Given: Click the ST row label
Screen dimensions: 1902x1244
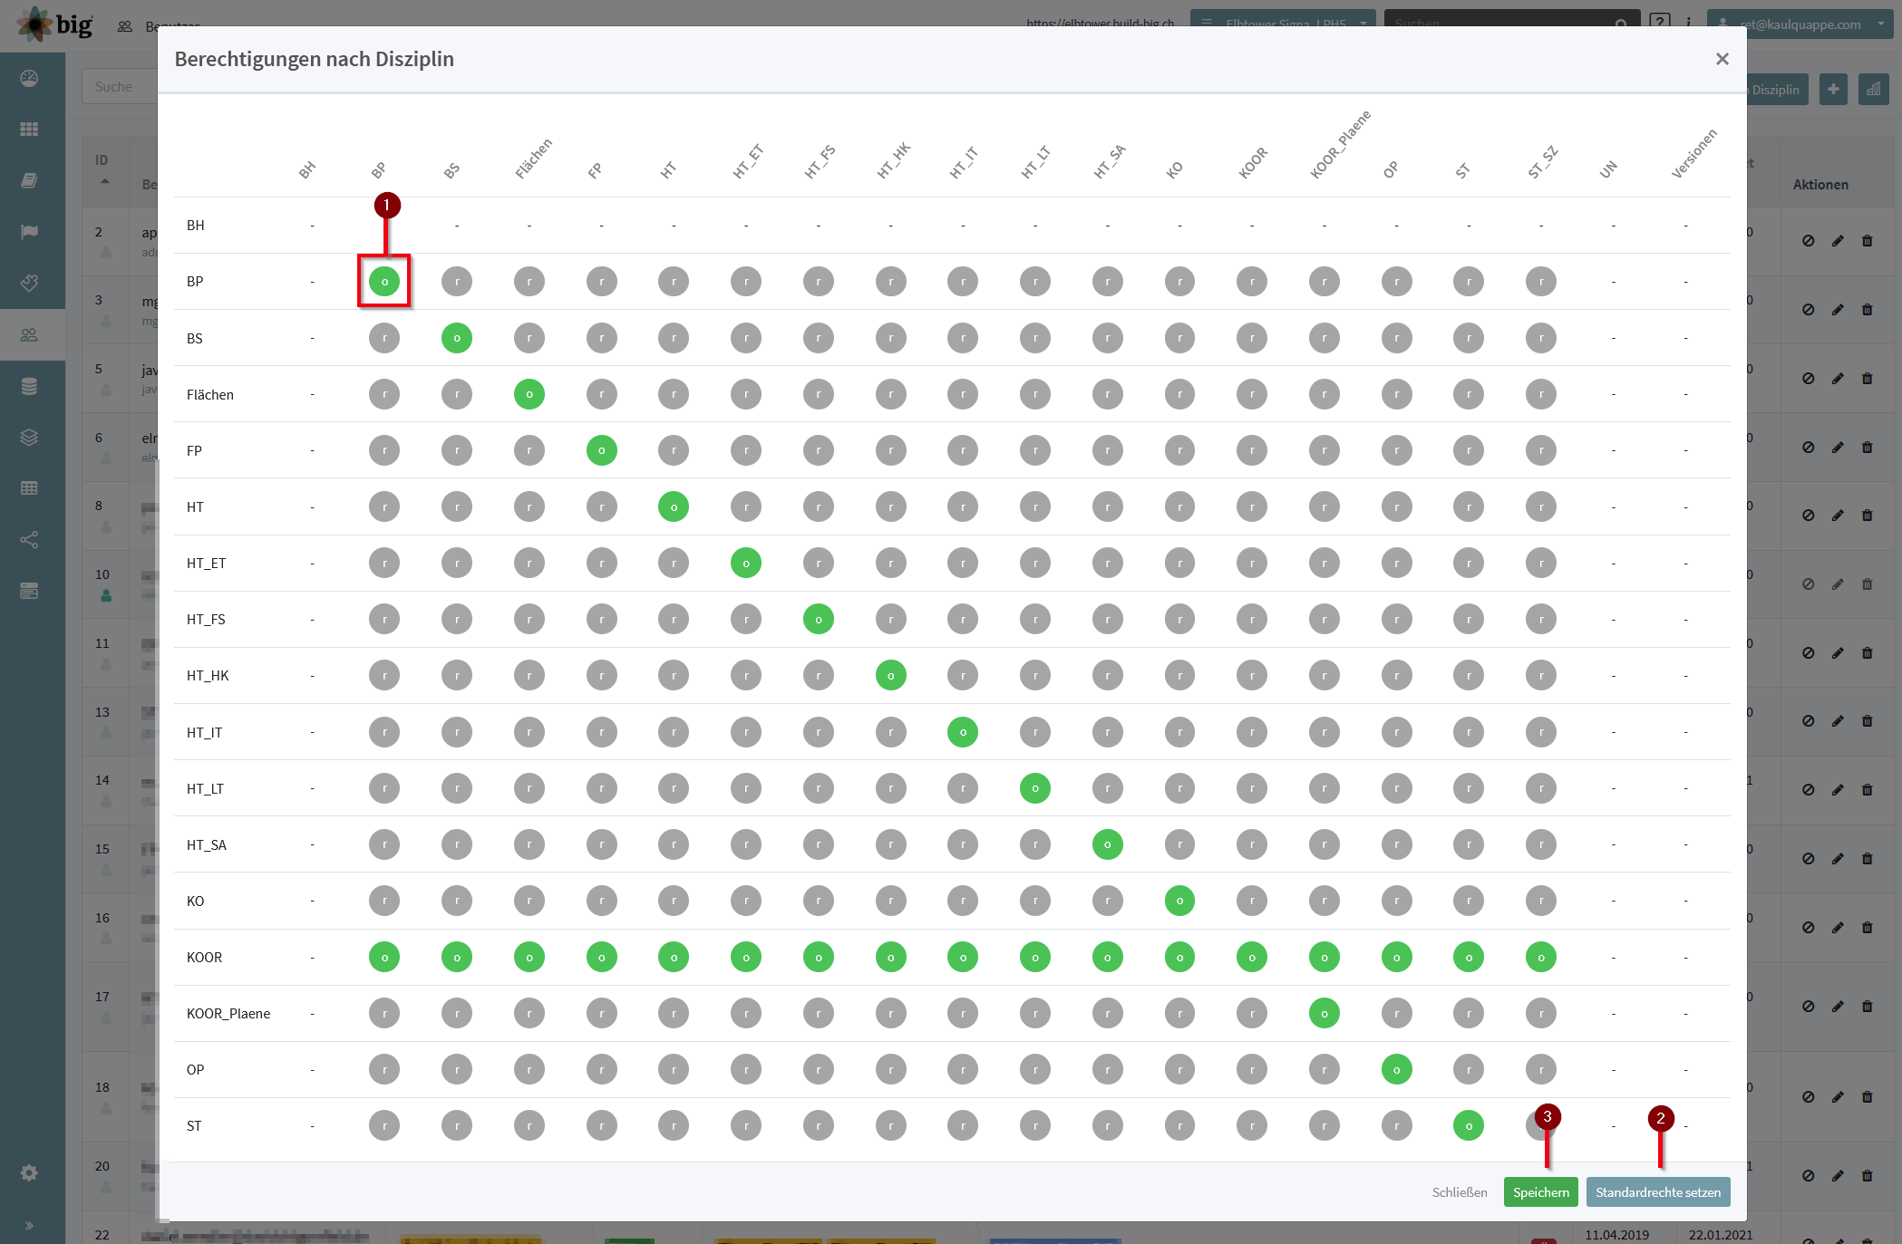Looking at the screenshot, I should coord(194,1126).
